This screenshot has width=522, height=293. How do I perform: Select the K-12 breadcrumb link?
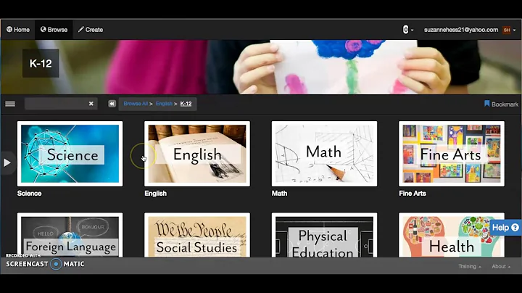(186, 104)
